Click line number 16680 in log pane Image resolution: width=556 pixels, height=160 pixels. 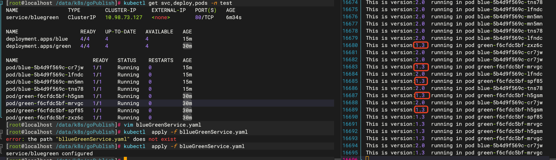pyautogui.click(x=350, y=45)
